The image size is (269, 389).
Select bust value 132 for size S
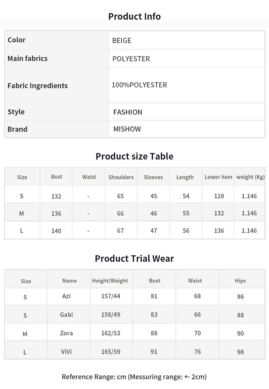point(56,196)
